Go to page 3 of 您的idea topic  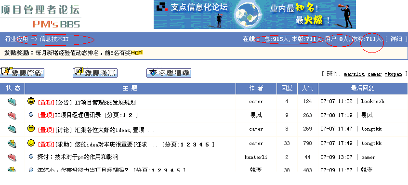tap(195, 145)
